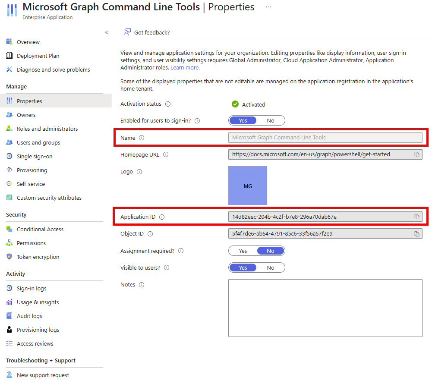Image resolution: width=432 pixels, height=384 pixels.
Task: Click the Single sign-on arrow icon
Action: [x=9, y=156]
